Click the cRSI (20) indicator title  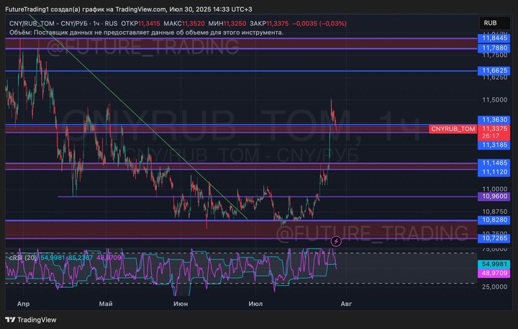[23, 258]
